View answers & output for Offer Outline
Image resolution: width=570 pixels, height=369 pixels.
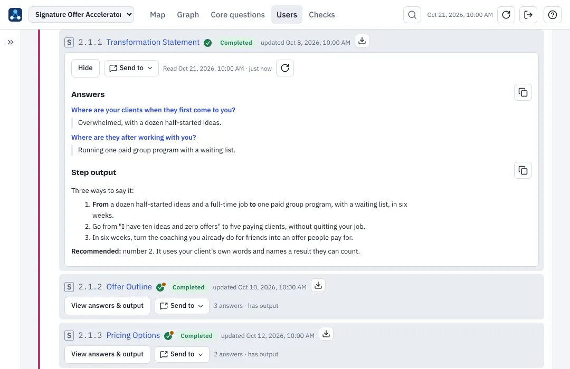[107, 306]
